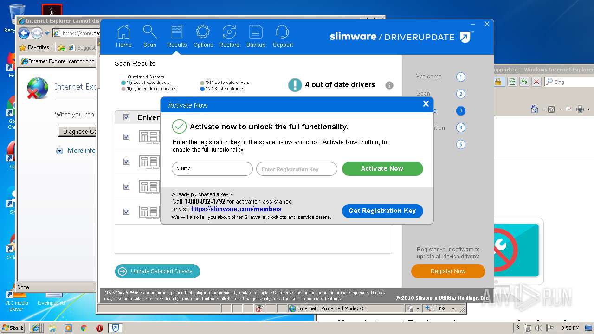Click the volume speaker tray icon

point(538,328)
